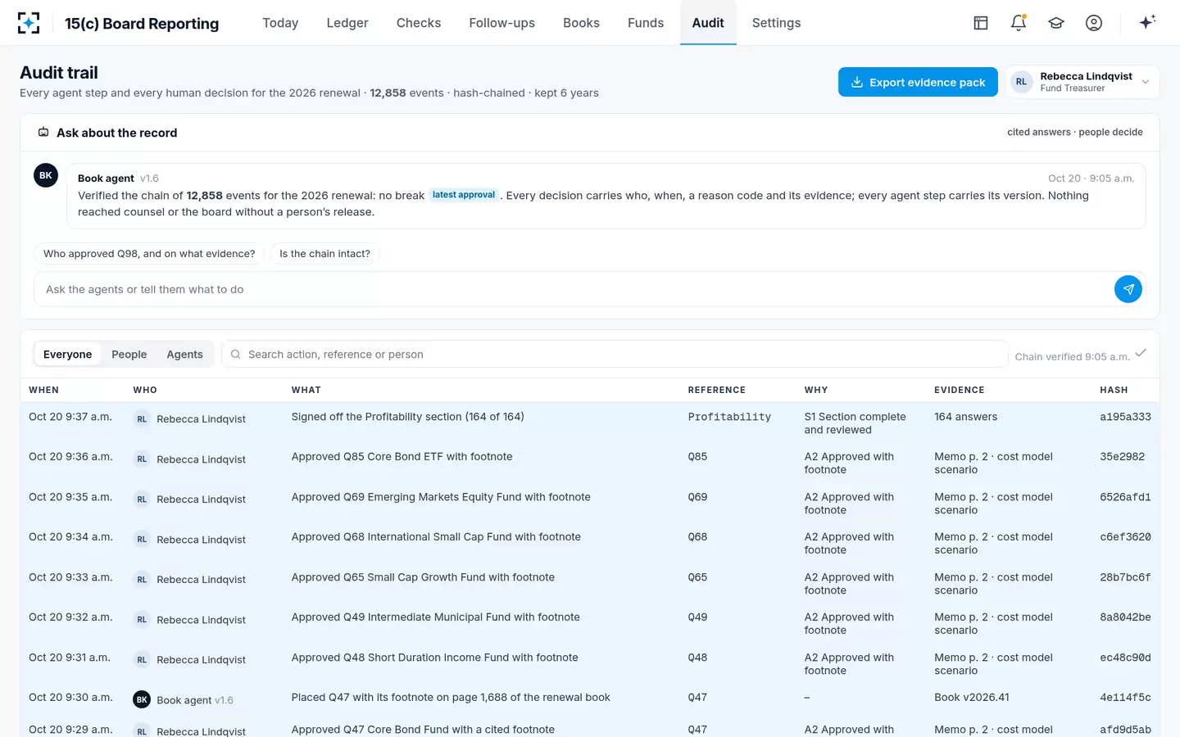Filter the trail to Everyone
1180x737 pixels.
point(67,355)
